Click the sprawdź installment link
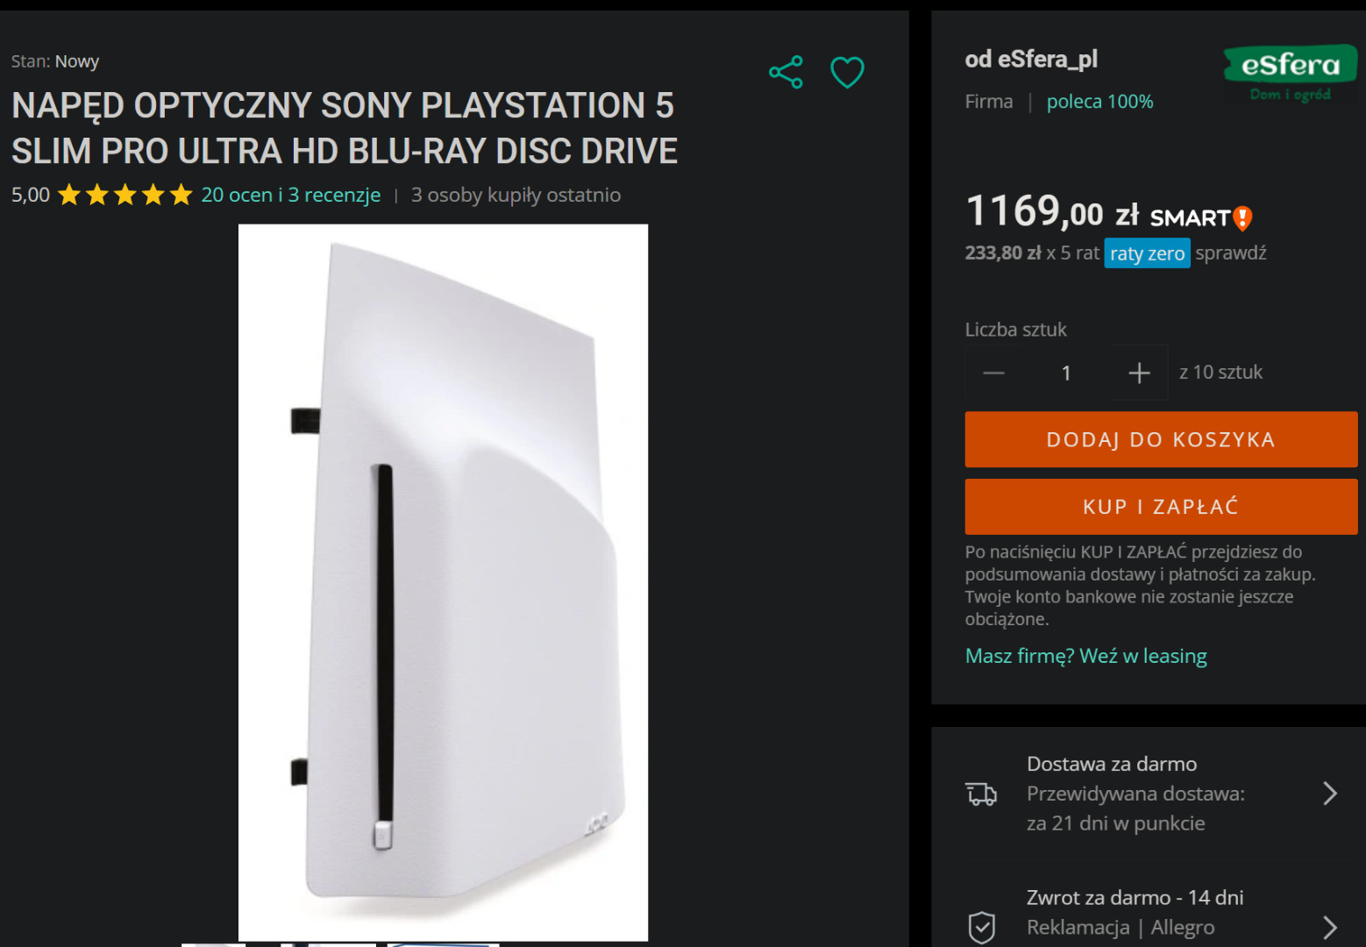 [x=1231, y=253]
